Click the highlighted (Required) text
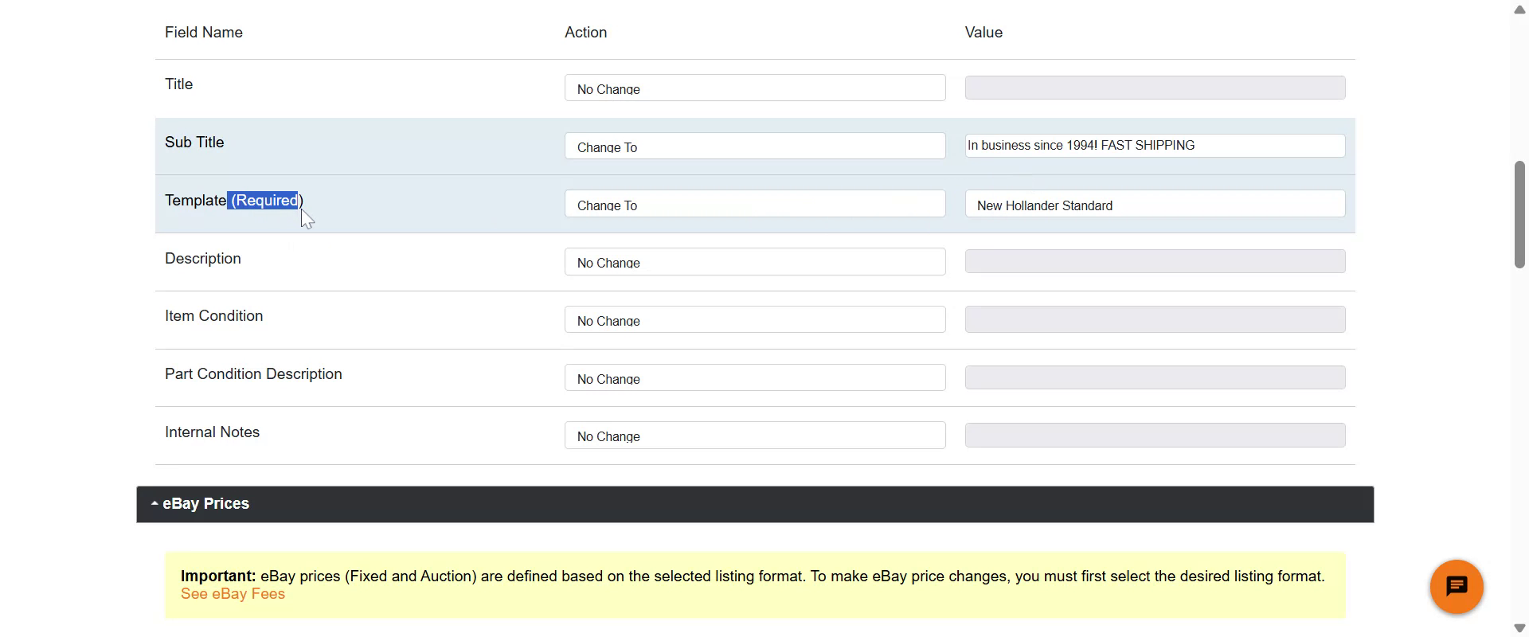The width and height of the screenshot is (1529, 637). pyautogui.click(x=267, y=201)
